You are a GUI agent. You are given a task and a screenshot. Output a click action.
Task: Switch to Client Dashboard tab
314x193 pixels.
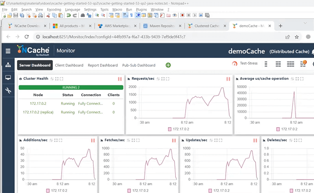(x=69, y=65)
